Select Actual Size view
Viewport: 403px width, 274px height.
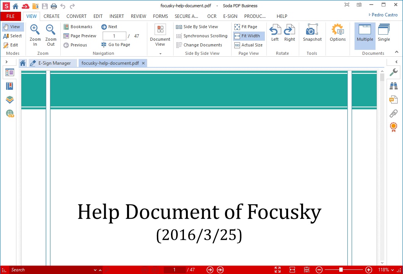click(248, 45)
